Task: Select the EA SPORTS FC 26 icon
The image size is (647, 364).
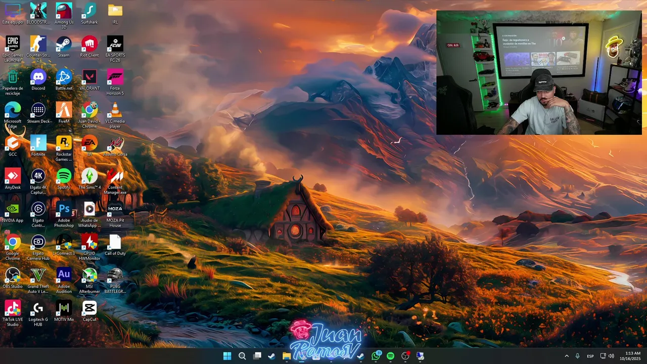Action: pos(115,49)
